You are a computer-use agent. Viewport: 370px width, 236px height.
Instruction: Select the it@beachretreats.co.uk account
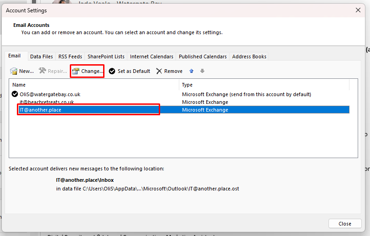47,102
